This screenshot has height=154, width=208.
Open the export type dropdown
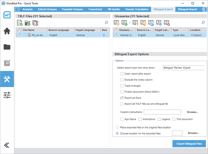pos(184,68)
